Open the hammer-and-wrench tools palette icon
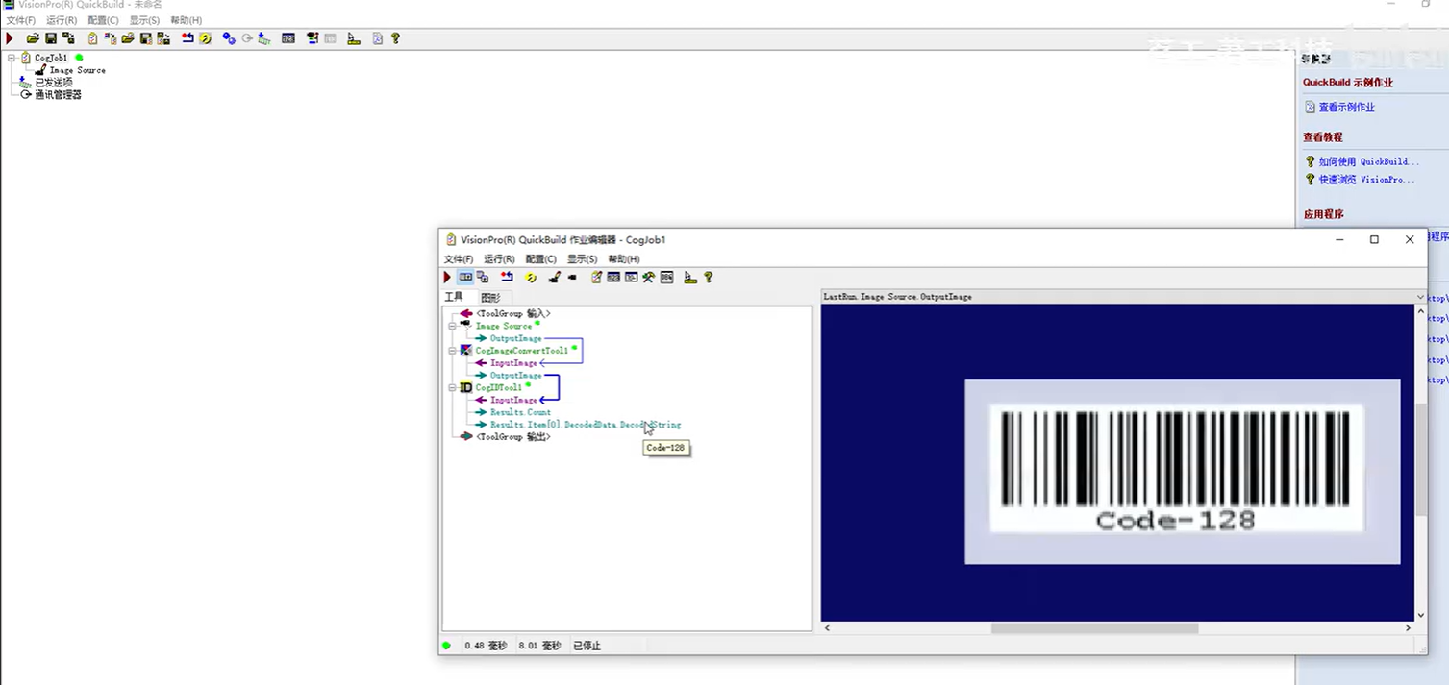 648,278
